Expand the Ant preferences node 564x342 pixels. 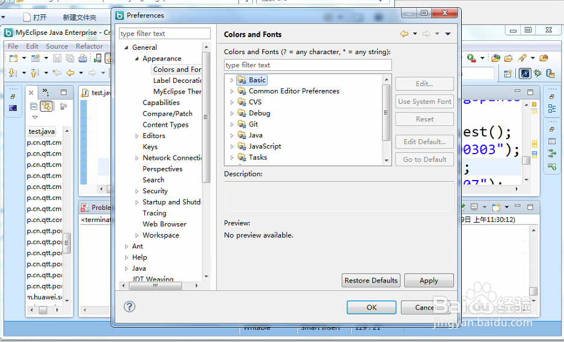126,247
